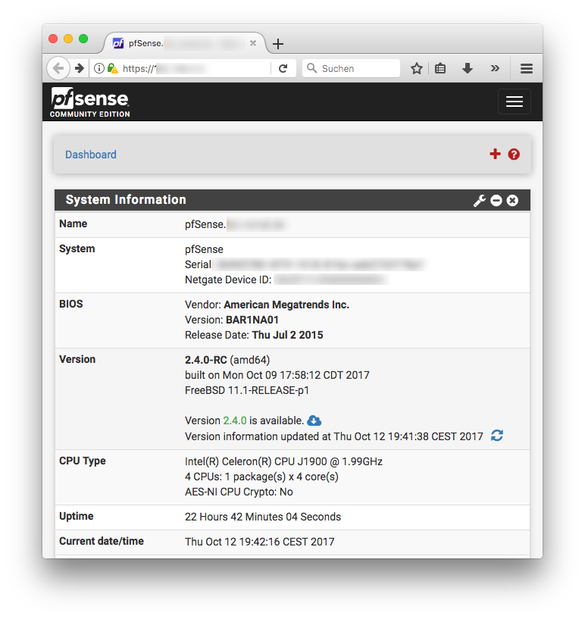
Task: Click the browser forward arrow
Action: point(79,68)
